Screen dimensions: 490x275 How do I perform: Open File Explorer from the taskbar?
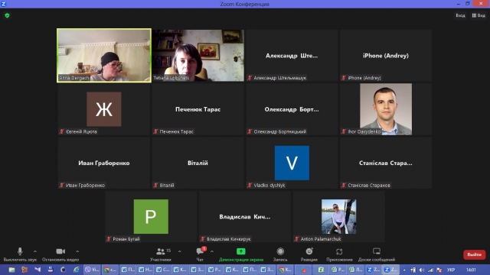pyautogui.click(x=12, y=270)
